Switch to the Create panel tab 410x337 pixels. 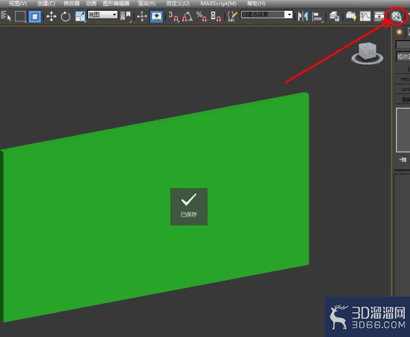tap(399, 32)
